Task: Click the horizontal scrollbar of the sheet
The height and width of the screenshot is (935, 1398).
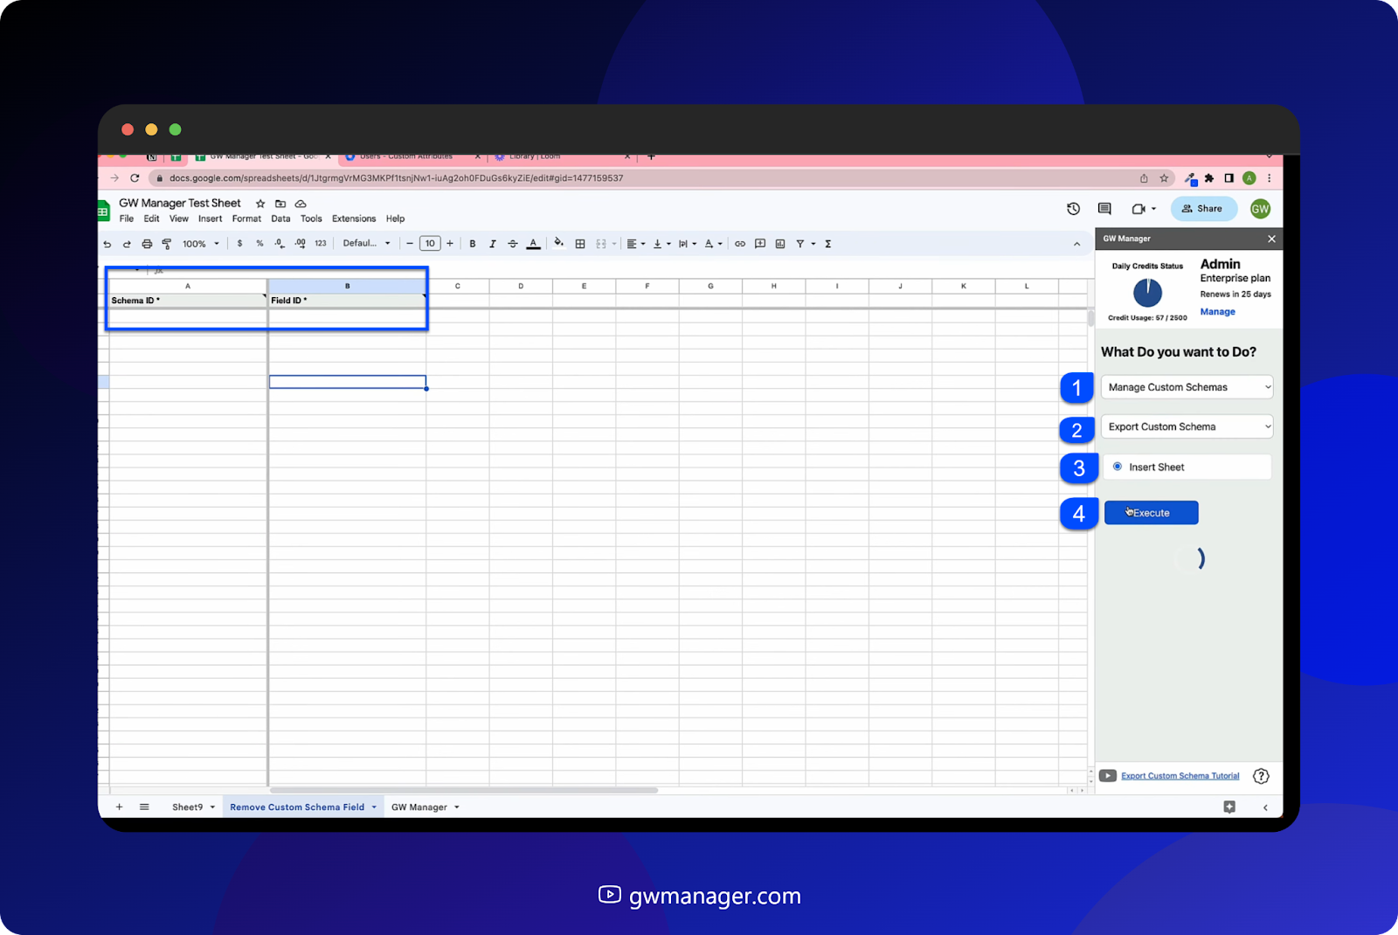Action: pos(463,790)
